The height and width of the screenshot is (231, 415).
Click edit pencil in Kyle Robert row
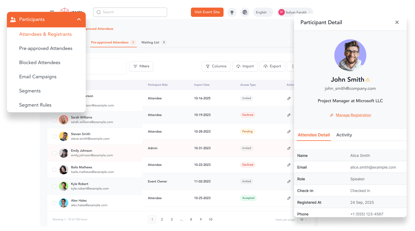(289, 181)
